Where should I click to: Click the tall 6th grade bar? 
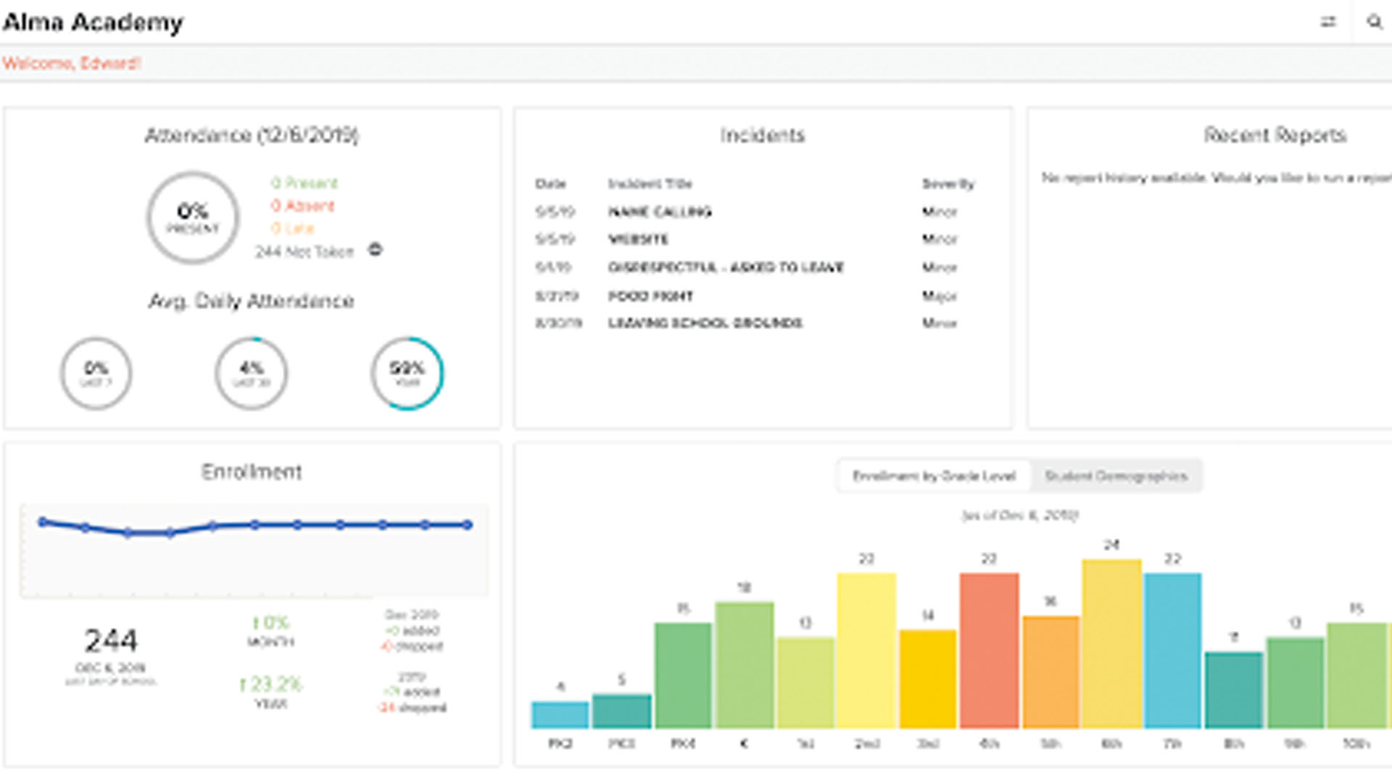click(1111, 644)
